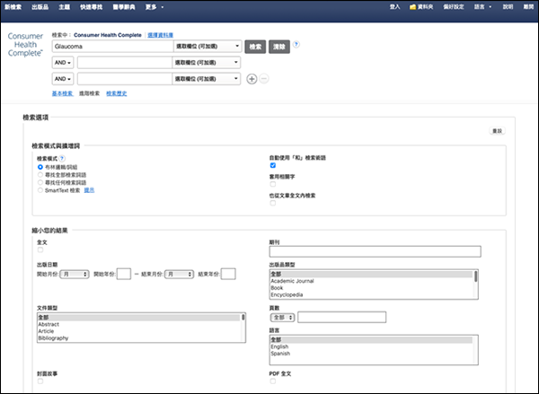
Task: Click the Glaucoma search input field
Action: point(113,47)
